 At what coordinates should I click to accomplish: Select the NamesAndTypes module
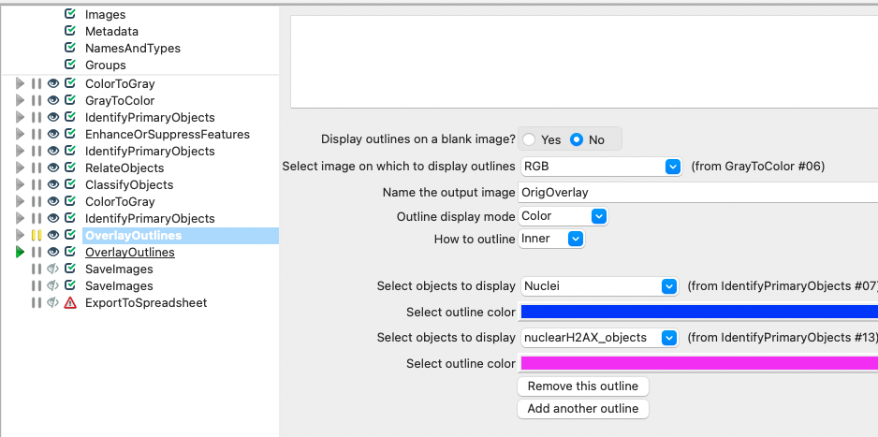(x=132, y=49)
